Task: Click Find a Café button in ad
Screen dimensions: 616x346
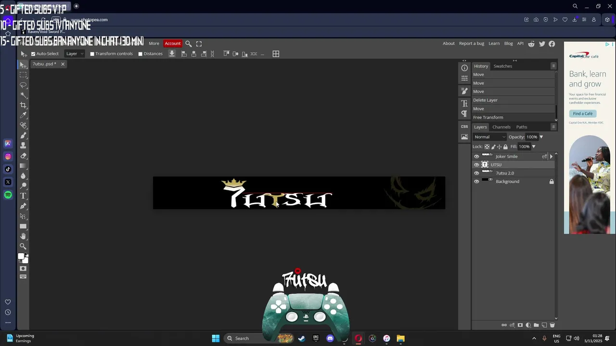Action: tap(583, 113)
